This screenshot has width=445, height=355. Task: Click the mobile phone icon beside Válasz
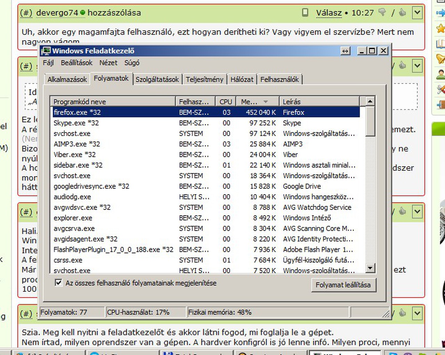[x=305, y=13]
